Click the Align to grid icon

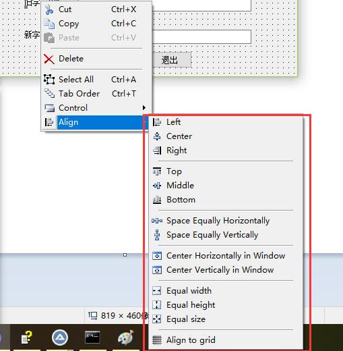tap(157, 340)
